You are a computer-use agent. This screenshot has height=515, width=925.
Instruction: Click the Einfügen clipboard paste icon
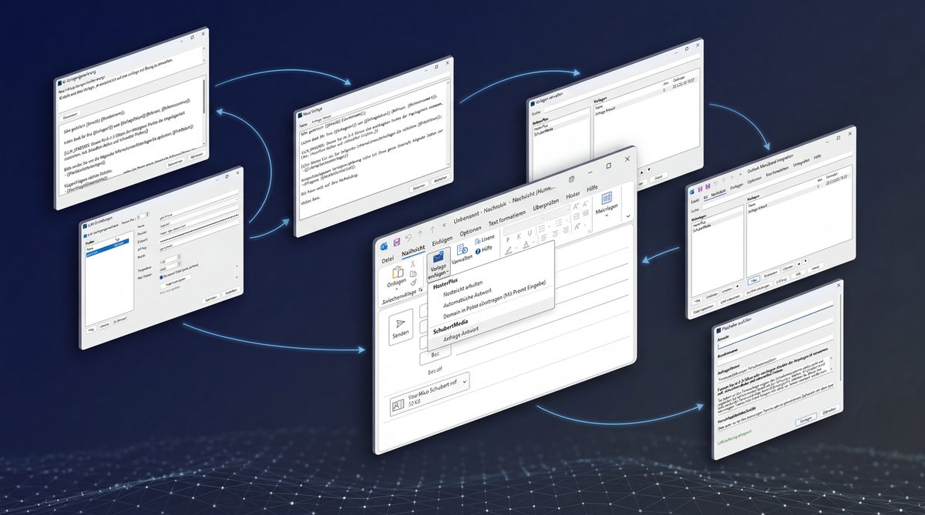click(398, 272)
